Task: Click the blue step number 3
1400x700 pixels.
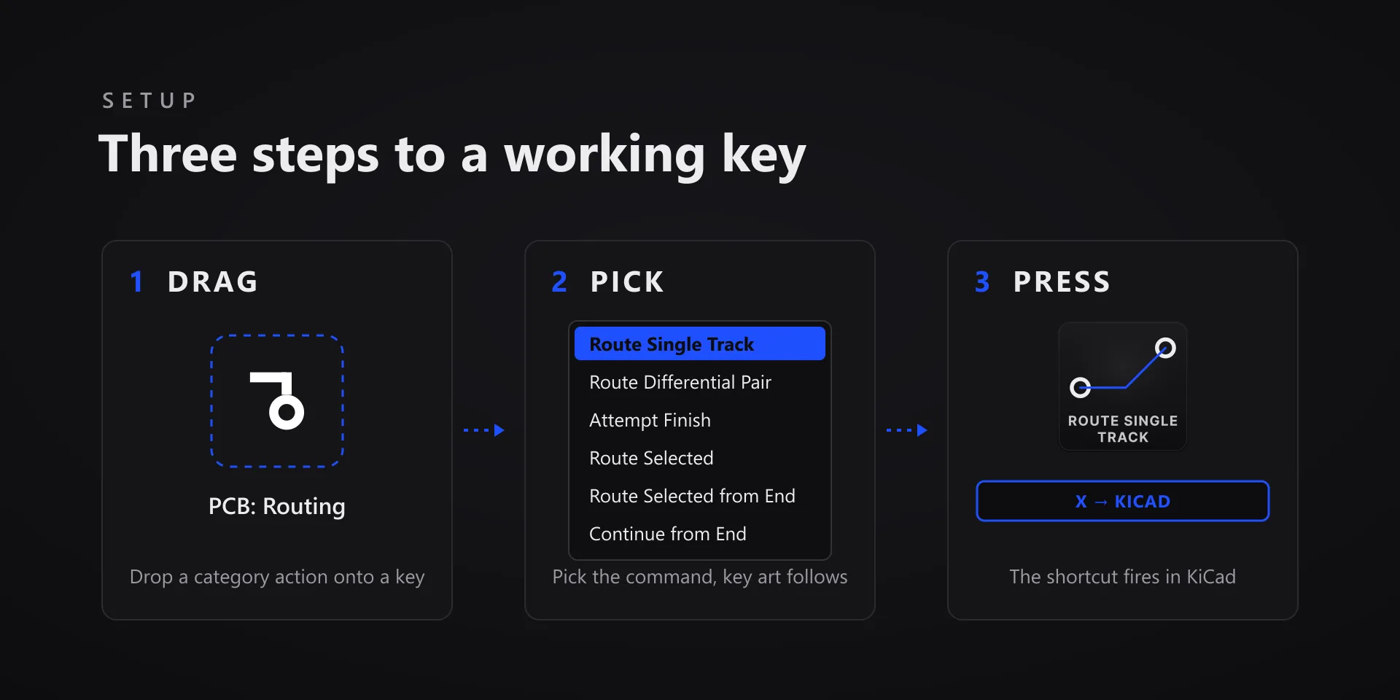Action: pos(982,281)
